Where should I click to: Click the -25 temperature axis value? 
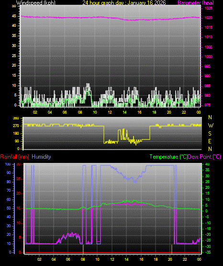pyautogui.click(x=208, y=241)
